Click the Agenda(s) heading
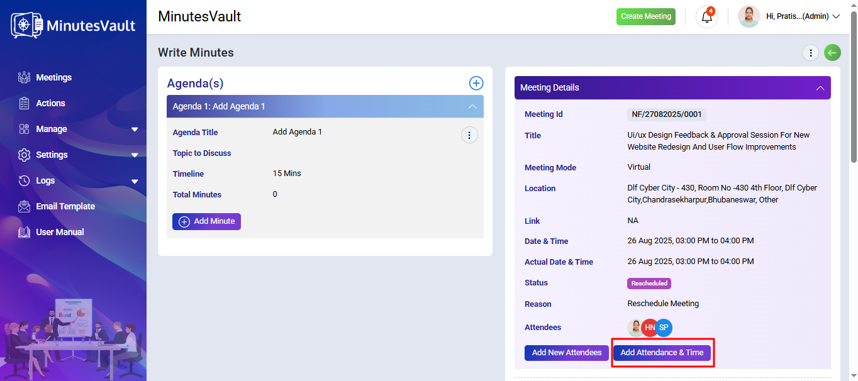858x381 pixels. [195, 84]
